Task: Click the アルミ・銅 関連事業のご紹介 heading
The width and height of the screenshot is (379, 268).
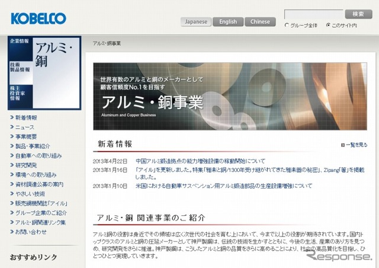Action: pos(151,218)
